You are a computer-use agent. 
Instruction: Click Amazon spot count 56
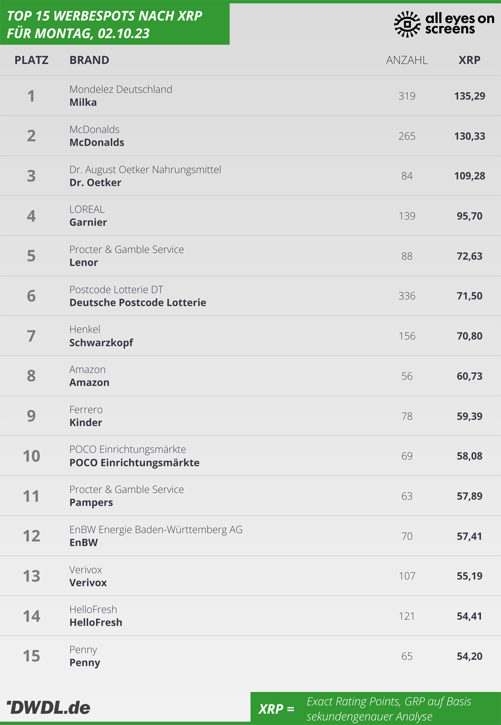(407, 376)
